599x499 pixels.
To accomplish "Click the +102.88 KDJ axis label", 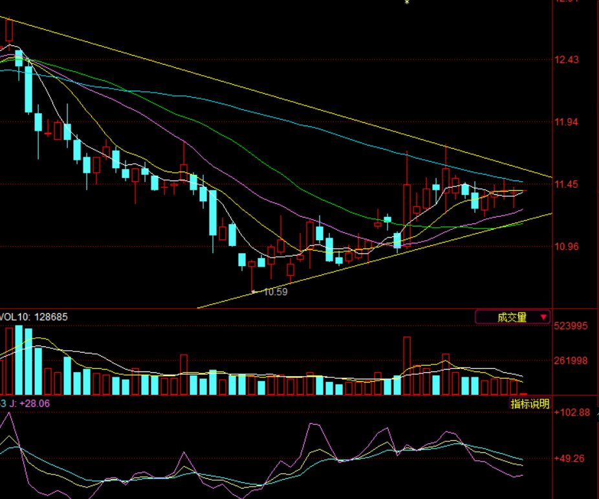I will pos(572,413).
